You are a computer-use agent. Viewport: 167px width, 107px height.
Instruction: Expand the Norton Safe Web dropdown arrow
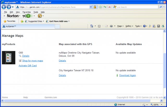coord(34,16)
